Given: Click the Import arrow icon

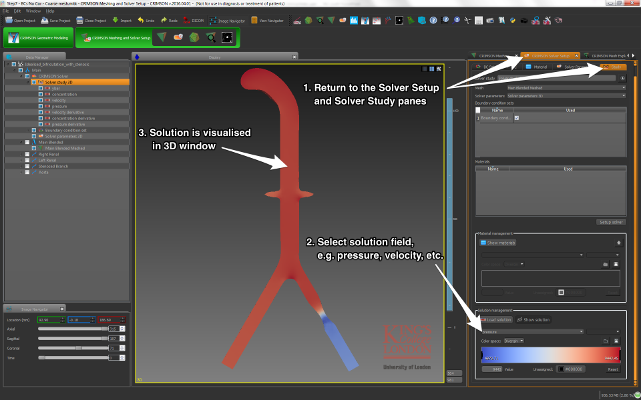Looking at the screenshot, I should 117,21.
